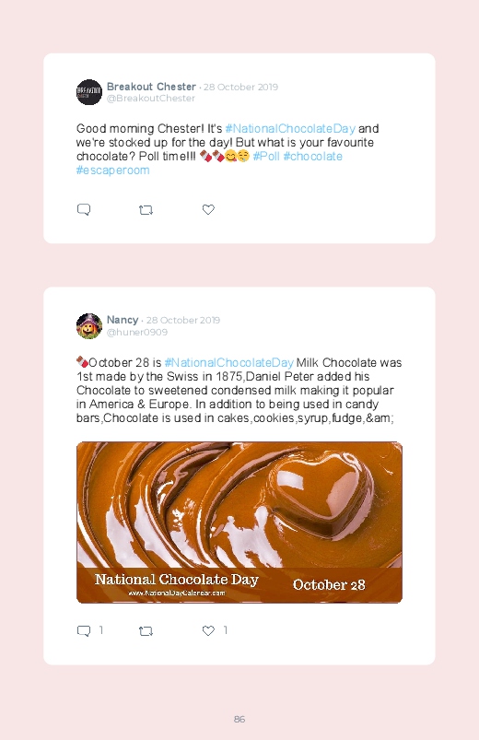Open the #escaperoom hashtag
The image size is (479, 740).
112,170
